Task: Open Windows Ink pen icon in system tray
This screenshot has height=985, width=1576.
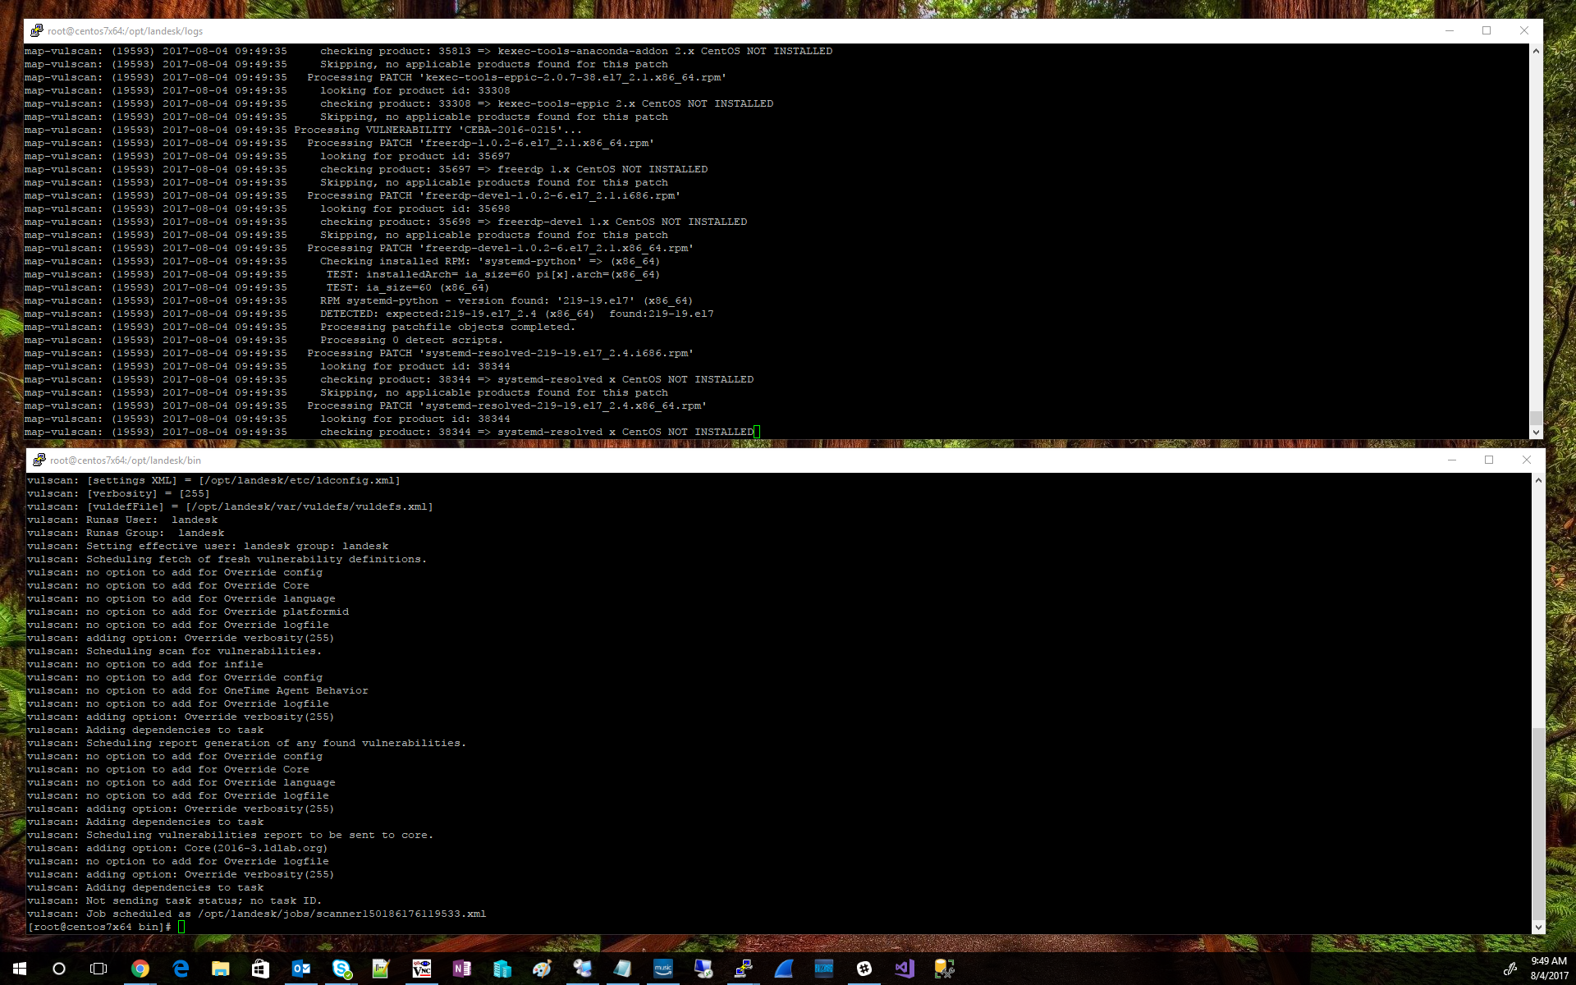Action: (1510, 968)
